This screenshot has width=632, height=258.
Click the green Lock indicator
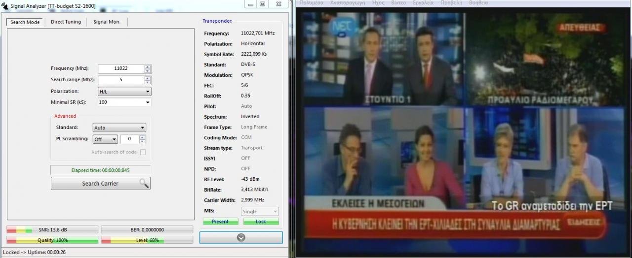click(261, 222)
